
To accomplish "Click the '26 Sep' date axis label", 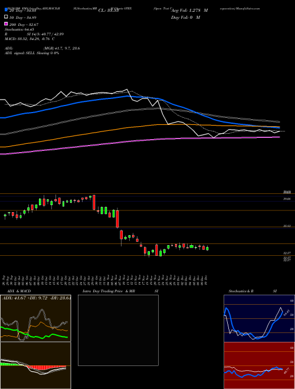I will point(5,281).
